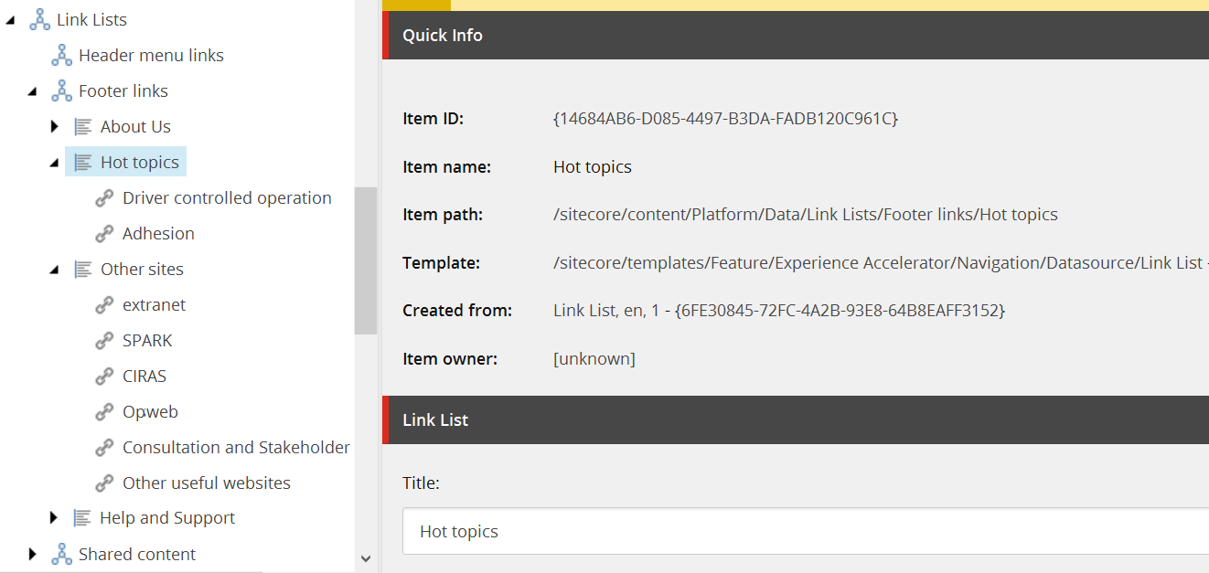Click the chain icon beside Adhesion
The width and height of the screenshot is (1209, 573).
(x=105, y=233)
